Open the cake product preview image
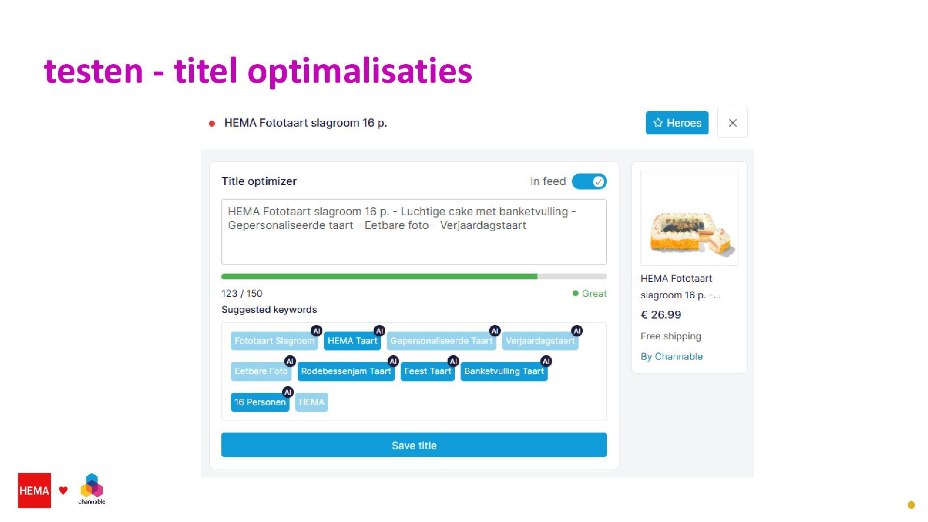The image size is (928, 522). [689, 218]
